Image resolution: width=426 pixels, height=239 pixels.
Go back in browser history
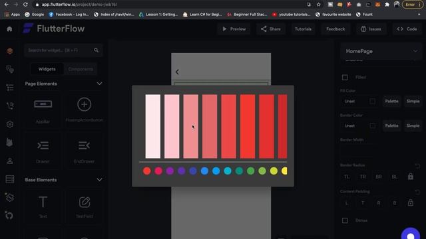[6, 5]
